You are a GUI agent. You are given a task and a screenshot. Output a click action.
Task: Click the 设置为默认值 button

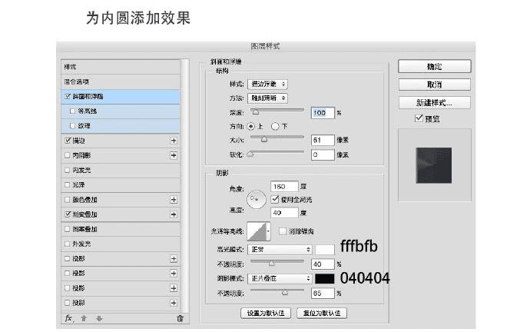coord(266,313)
